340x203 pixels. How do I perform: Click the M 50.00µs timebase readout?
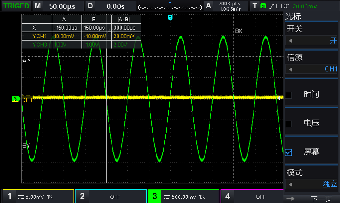coord(59,6)
